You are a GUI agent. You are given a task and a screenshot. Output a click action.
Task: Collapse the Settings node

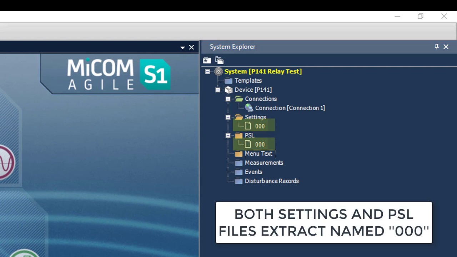pos(228,117)
